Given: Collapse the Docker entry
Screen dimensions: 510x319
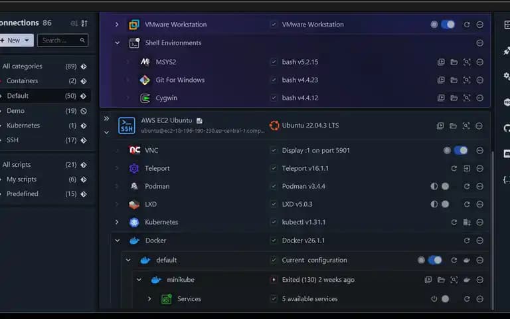Looking at the screenshot, I should (117, 241).
